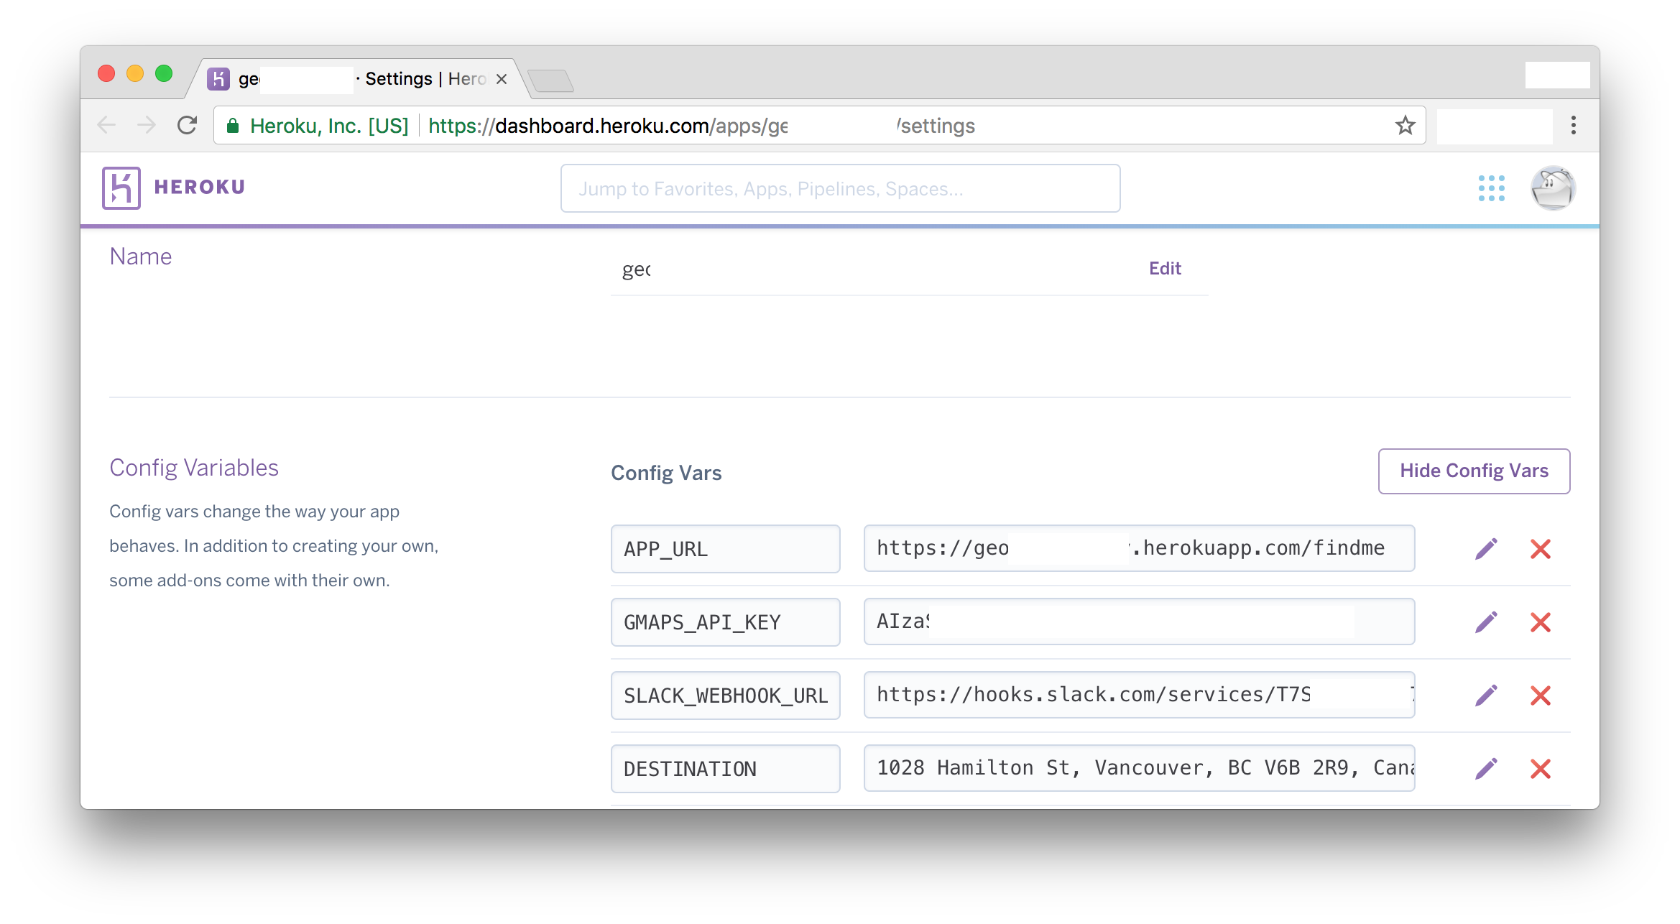Edit the DESTINATION variable pencil
Screen dimensions: 1680x924
click(1486, 769)
